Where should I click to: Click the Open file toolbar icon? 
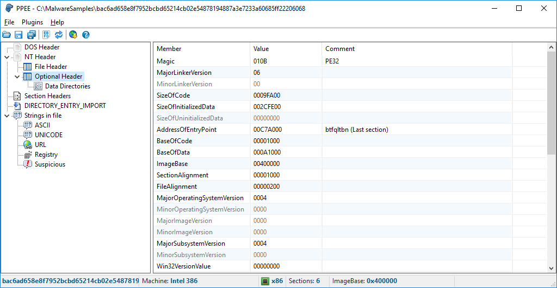coord(7,35)
